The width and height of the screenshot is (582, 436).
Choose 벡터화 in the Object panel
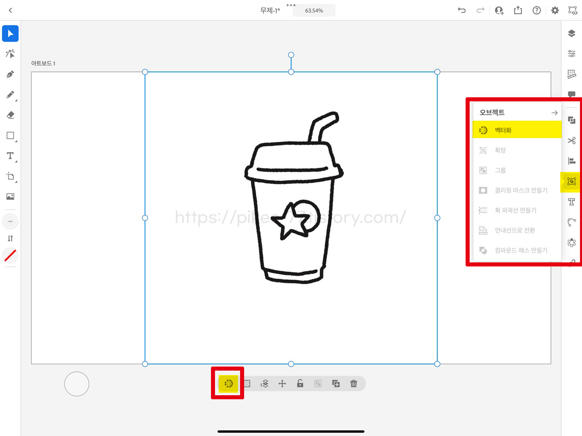(517, 130)
